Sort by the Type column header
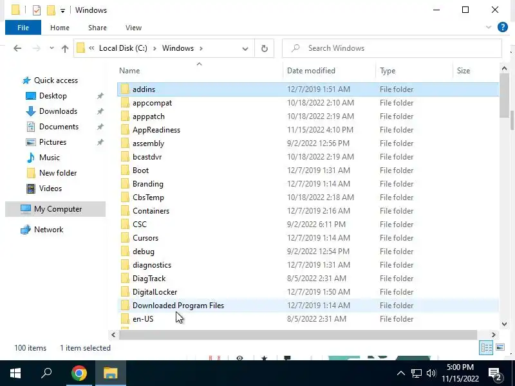 coord(388,71)
